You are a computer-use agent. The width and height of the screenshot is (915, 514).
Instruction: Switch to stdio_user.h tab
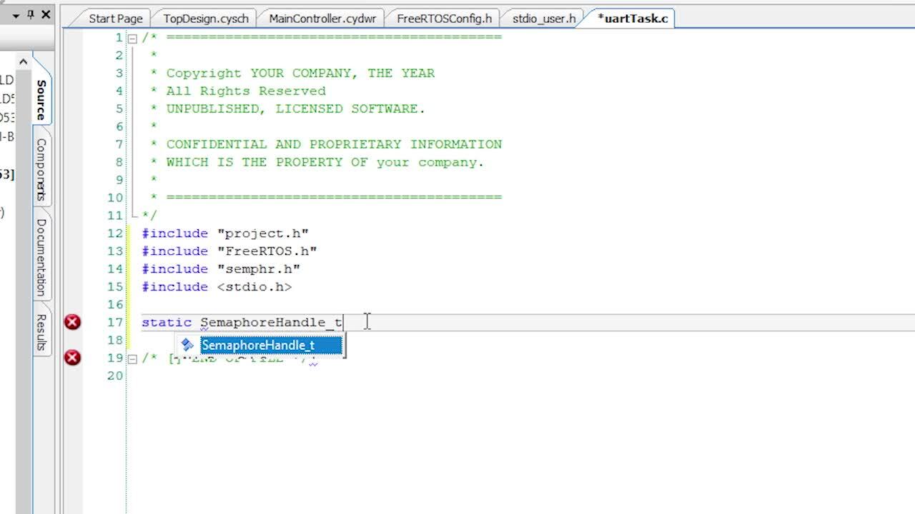click(543, 19)
